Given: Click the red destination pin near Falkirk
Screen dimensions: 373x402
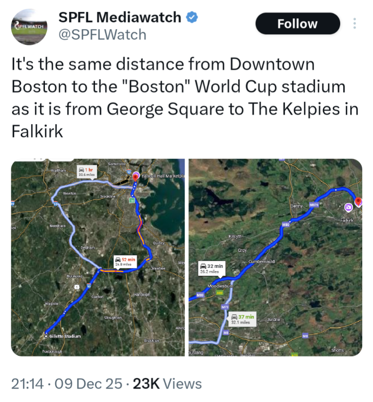Looking at the screenshot, I should click(358, 201).
